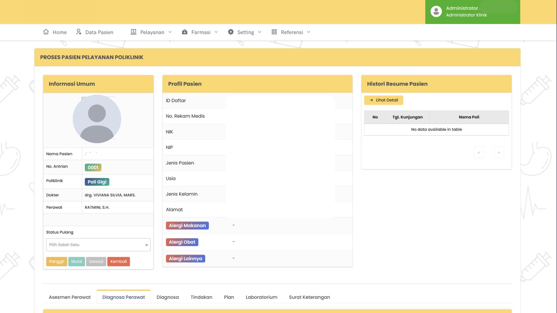The height and width of the screenshot is (313, 557).
Task: Click the Data Pasien person icon
Action: [79, 32]
